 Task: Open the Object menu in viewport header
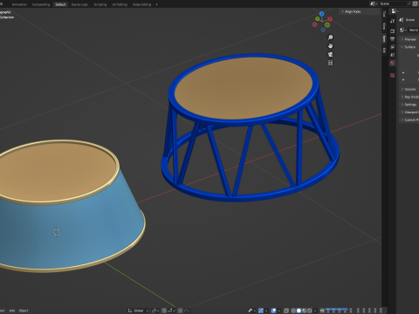(x=24, y=311)
